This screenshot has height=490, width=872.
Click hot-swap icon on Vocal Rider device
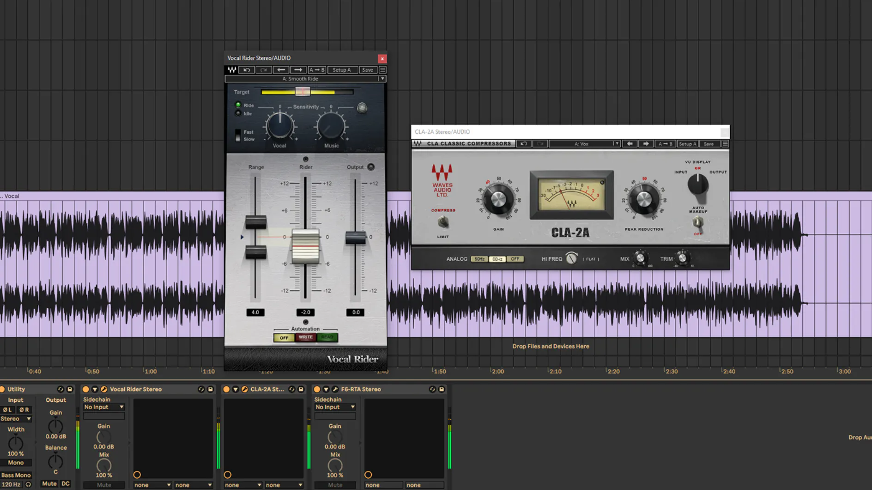[x=201, y=389]
